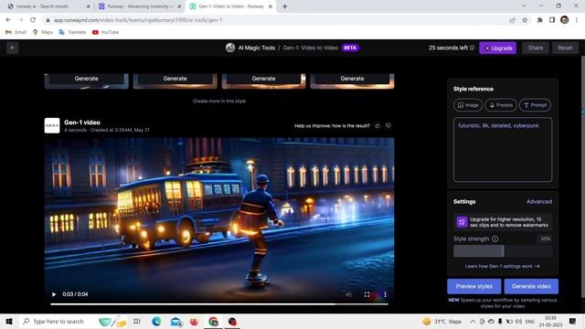Open the video in fullscreen

click(x=367, y=294)
